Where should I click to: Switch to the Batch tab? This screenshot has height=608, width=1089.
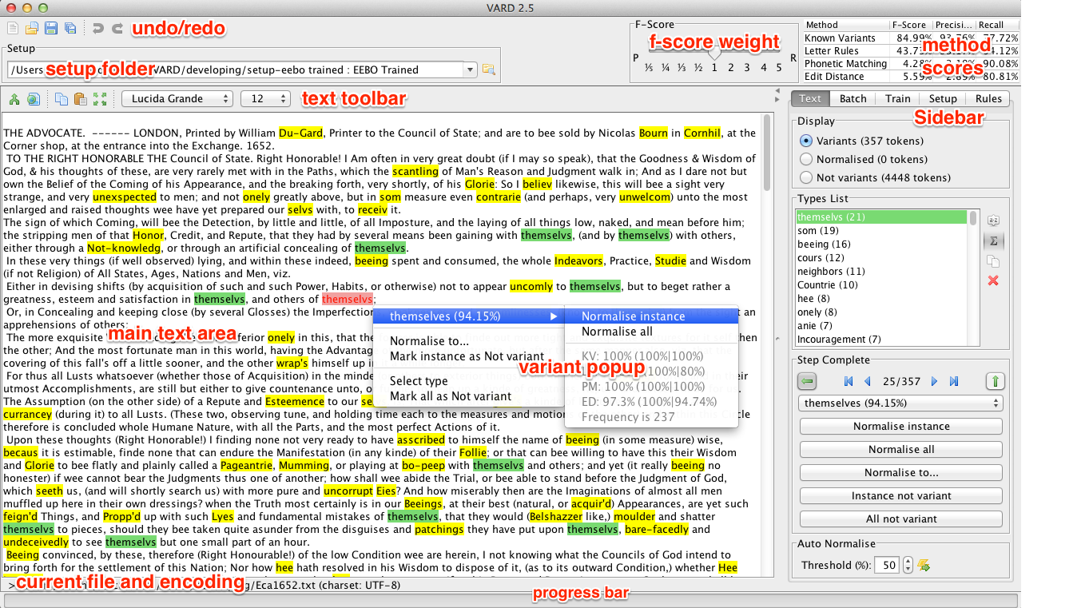pos(853,98)
